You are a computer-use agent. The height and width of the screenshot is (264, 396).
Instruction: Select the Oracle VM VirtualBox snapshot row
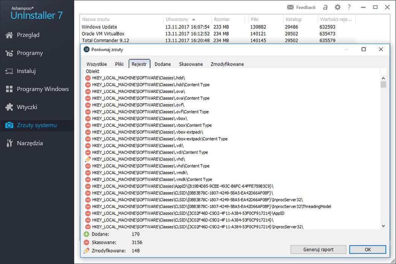[x=218, y=34]
